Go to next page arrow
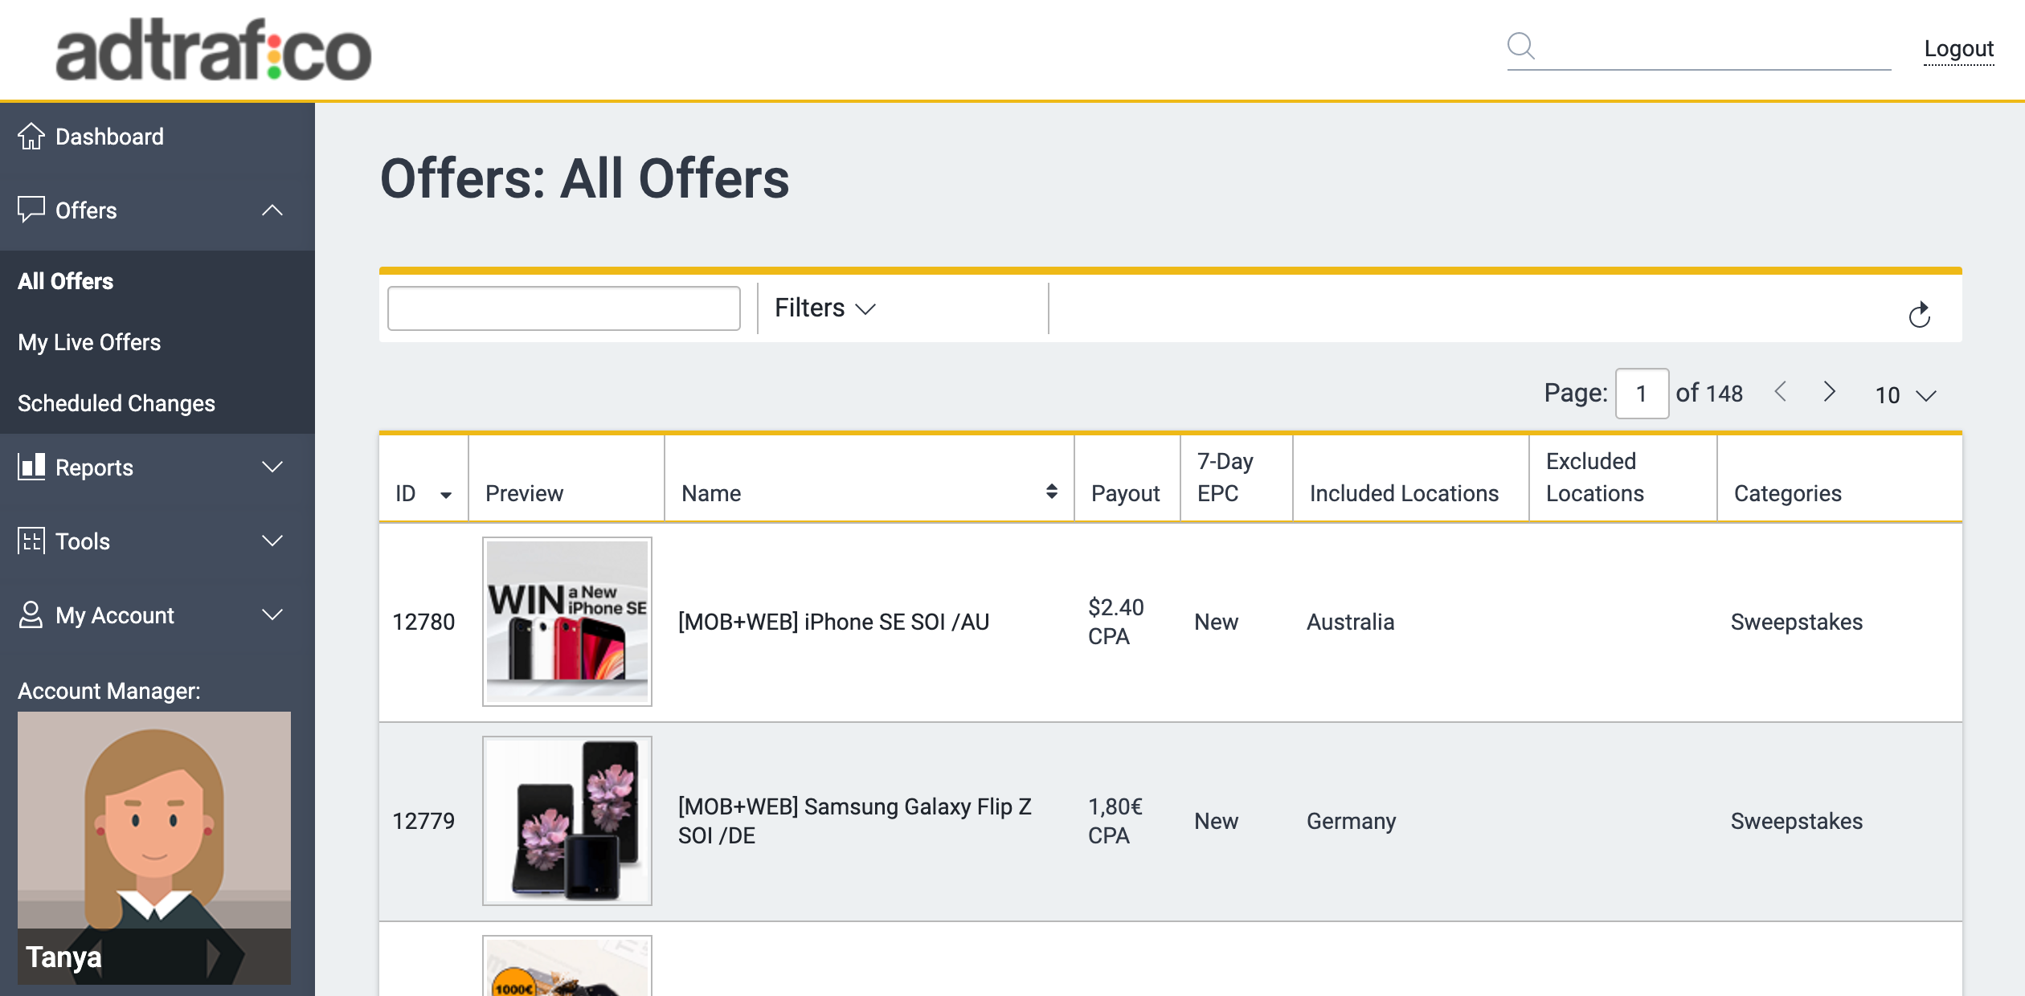The image size is (2025, 996). pos(1830,392)
